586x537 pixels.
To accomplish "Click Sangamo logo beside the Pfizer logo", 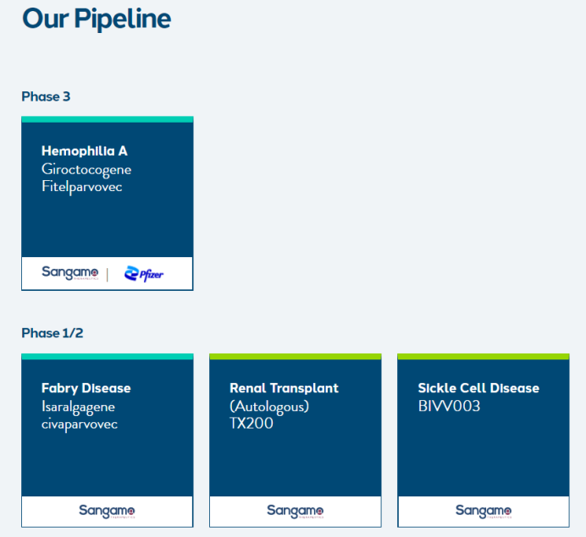I will pyautogui.click(x=70, y=272).
